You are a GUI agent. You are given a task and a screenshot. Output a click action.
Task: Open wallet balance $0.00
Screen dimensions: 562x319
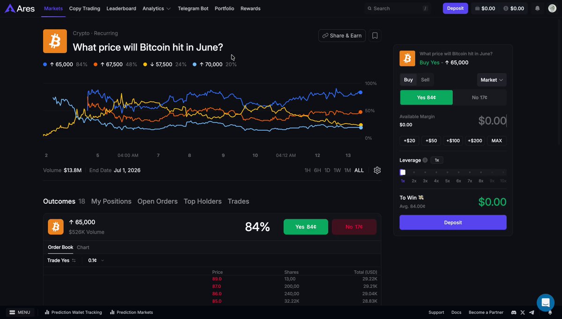click(485, 8)
